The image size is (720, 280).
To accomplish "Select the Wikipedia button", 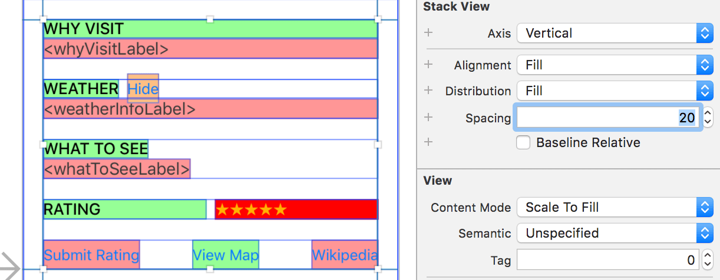I will coord(345,255).
